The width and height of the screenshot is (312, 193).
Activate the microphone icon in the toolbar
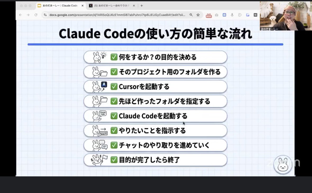pos(232,15)
